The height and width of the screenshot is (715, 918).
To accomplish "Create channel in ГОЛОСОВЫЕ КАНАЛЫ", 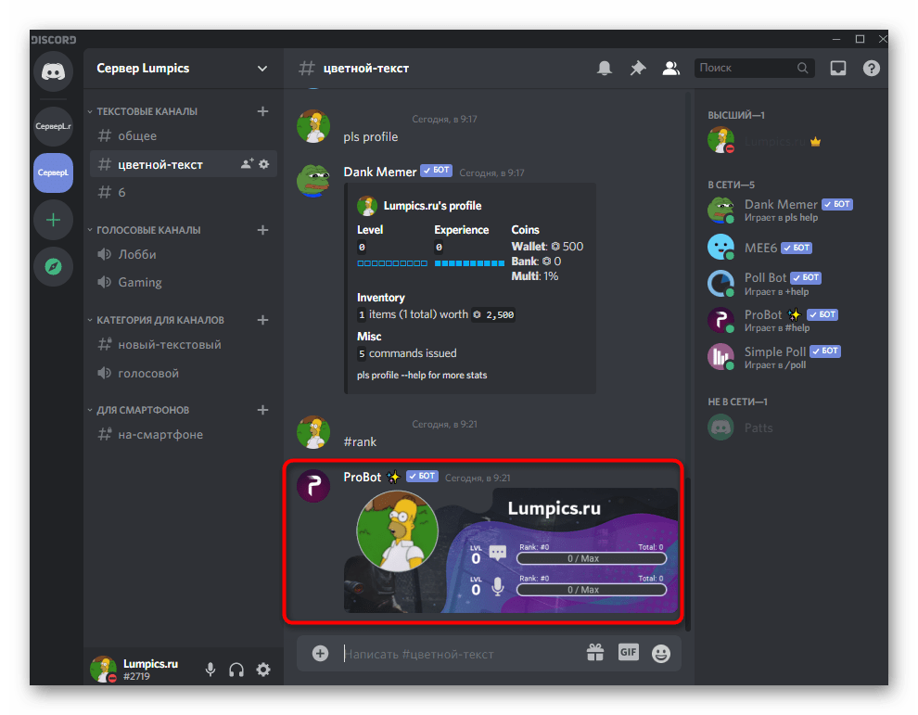I will [262, 230].
